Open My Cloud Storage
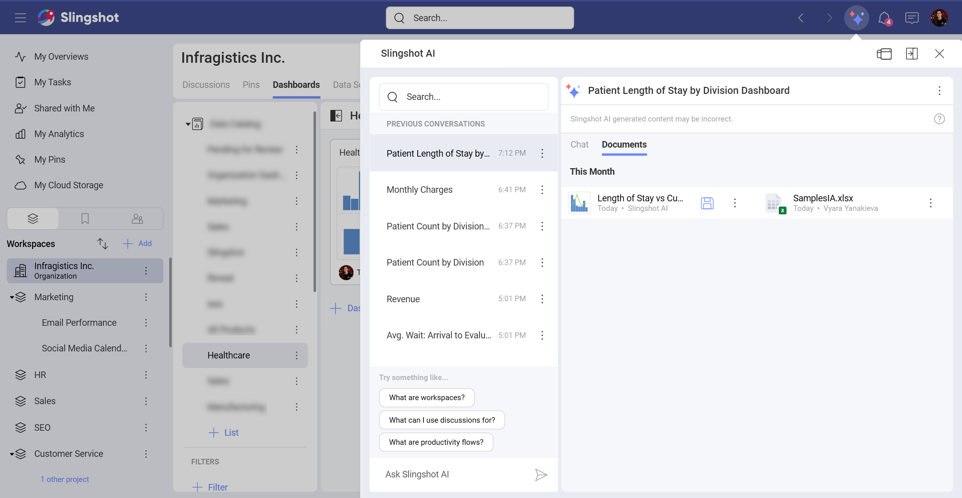This screenshot has width=962, height=498. [69, 185]
